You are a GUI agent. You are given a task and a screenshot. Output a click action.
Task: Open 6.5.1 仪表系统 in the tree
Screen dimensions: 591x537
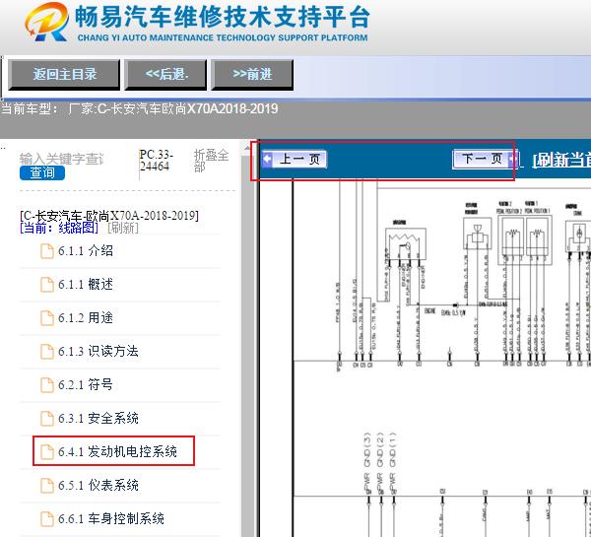click(x=98, y=485)
